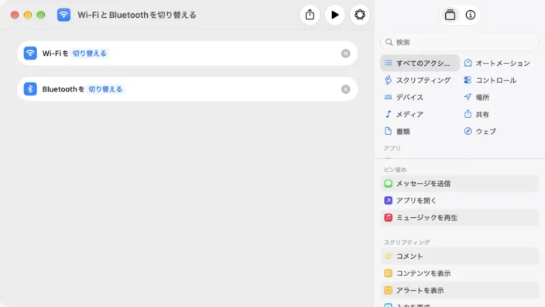Screen dimensions: 545x307
Task: Click the music note icon next to メディア
Action: tap(388, 114)
